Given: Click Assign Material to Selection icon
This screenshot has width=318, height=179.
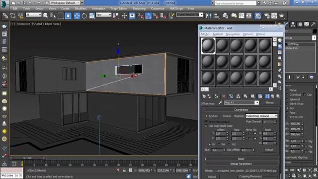Looking at the screenshot, I should 217,96.
